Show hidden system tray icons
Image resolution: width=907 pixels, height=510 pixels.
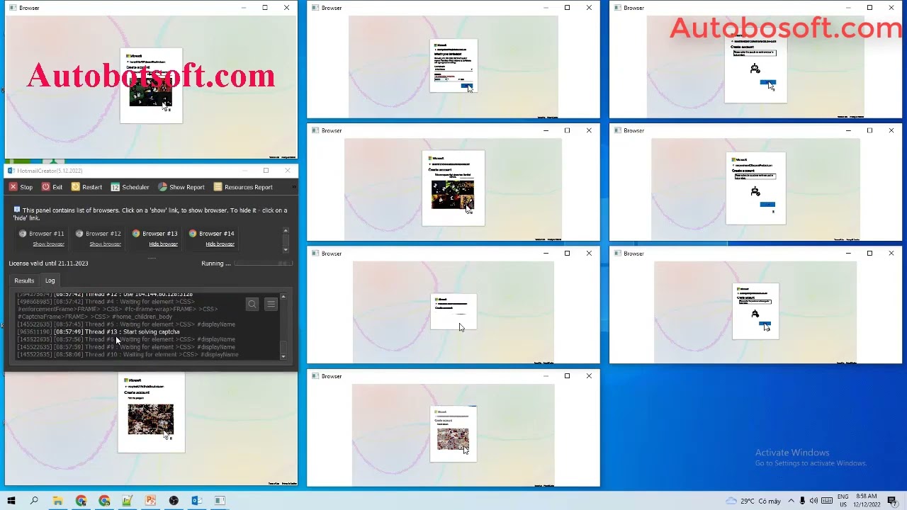tap(791, 501)
